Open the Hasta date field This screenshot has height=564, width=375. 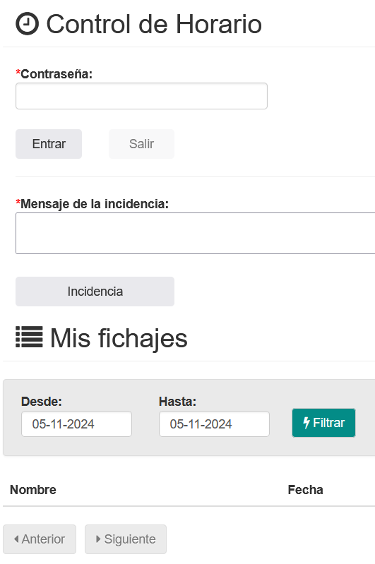214,424
